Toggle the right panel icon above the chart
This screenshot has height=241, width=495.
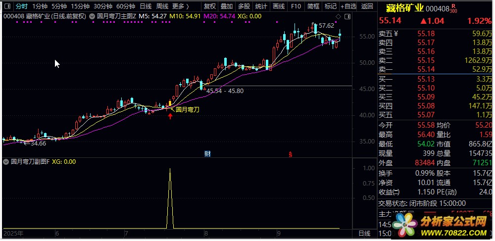pos(347,16)
